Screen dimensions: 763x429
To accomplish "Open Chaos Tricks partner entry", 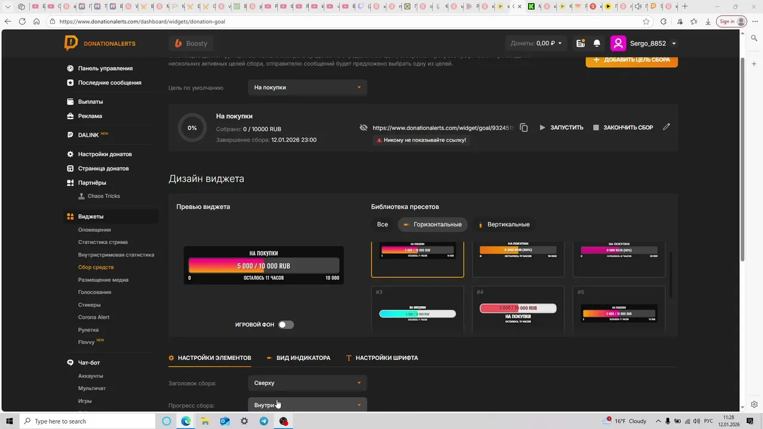I will pos(104,196).
